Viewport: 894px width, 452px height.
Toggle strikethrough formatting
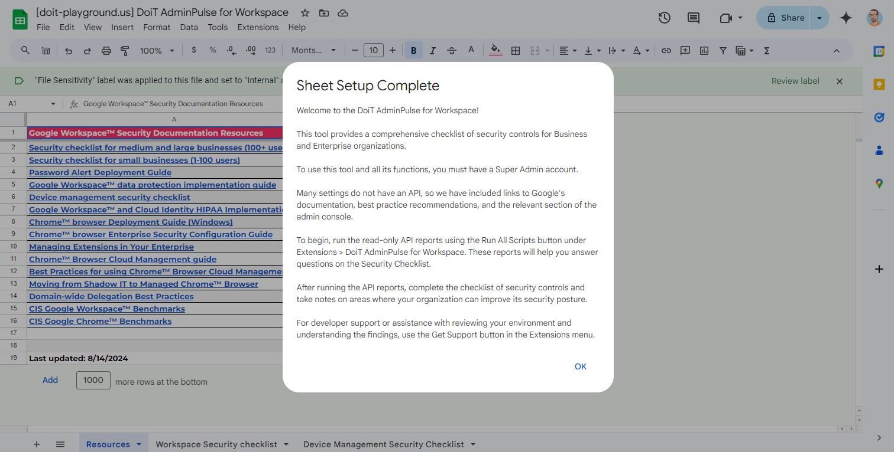452,51
